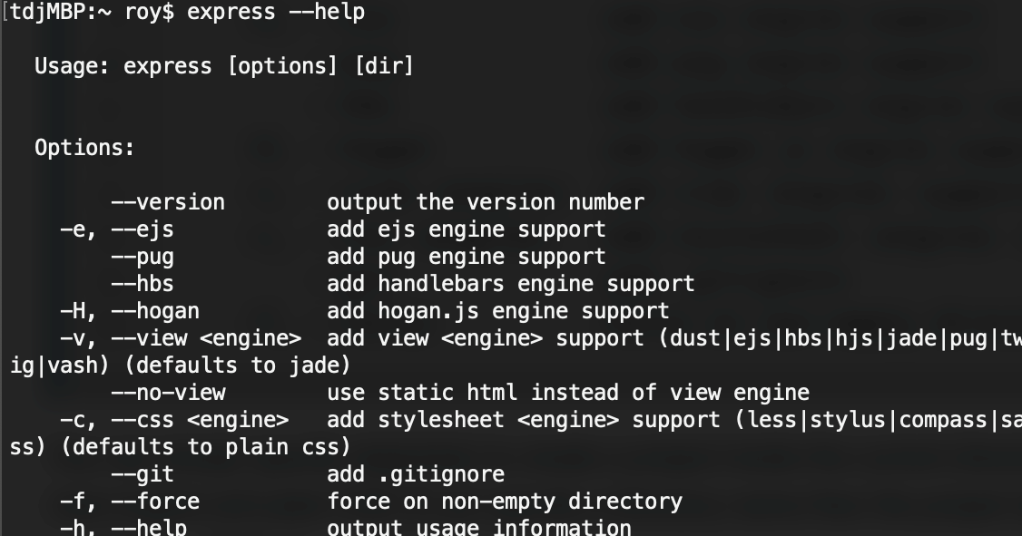Click 'add handlebars engine support' description
Image resolution: width=1022 pixels, height=536 pixels.
coord(510,284)
